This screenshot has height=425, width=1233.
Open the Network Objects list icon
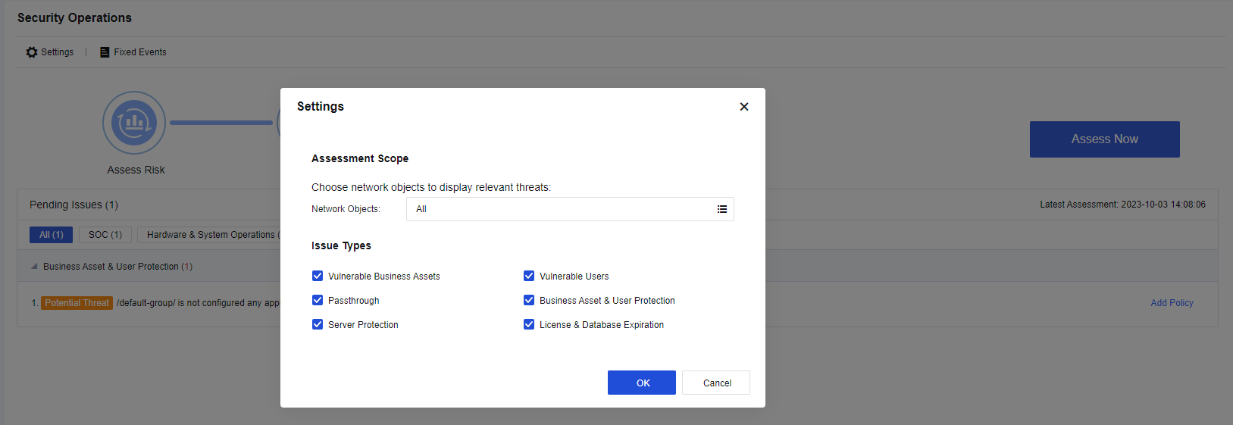point(721,209)
